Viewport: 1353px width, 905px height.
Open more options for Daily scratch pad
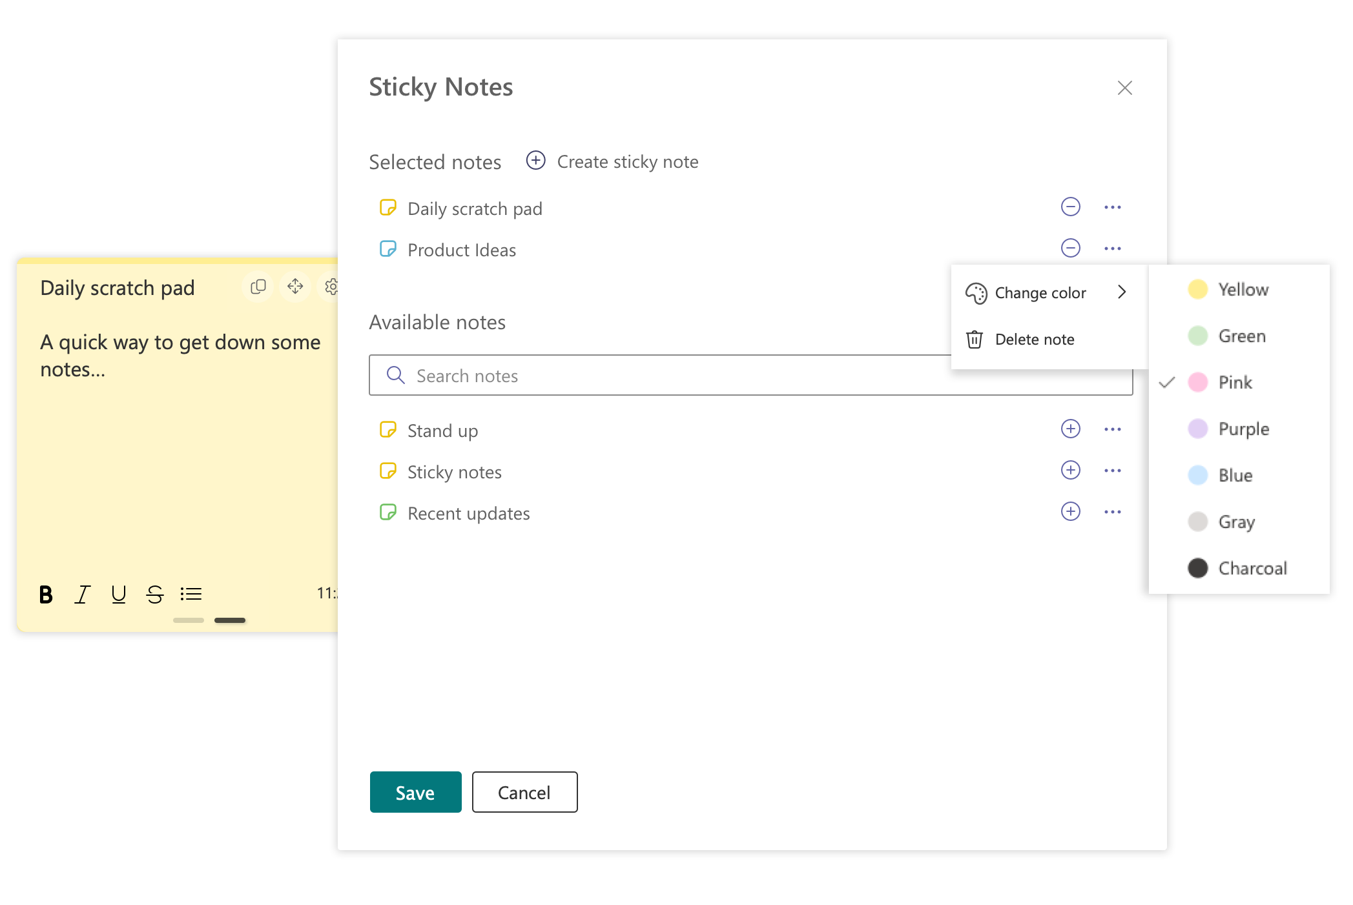[x=1112, y=207]
